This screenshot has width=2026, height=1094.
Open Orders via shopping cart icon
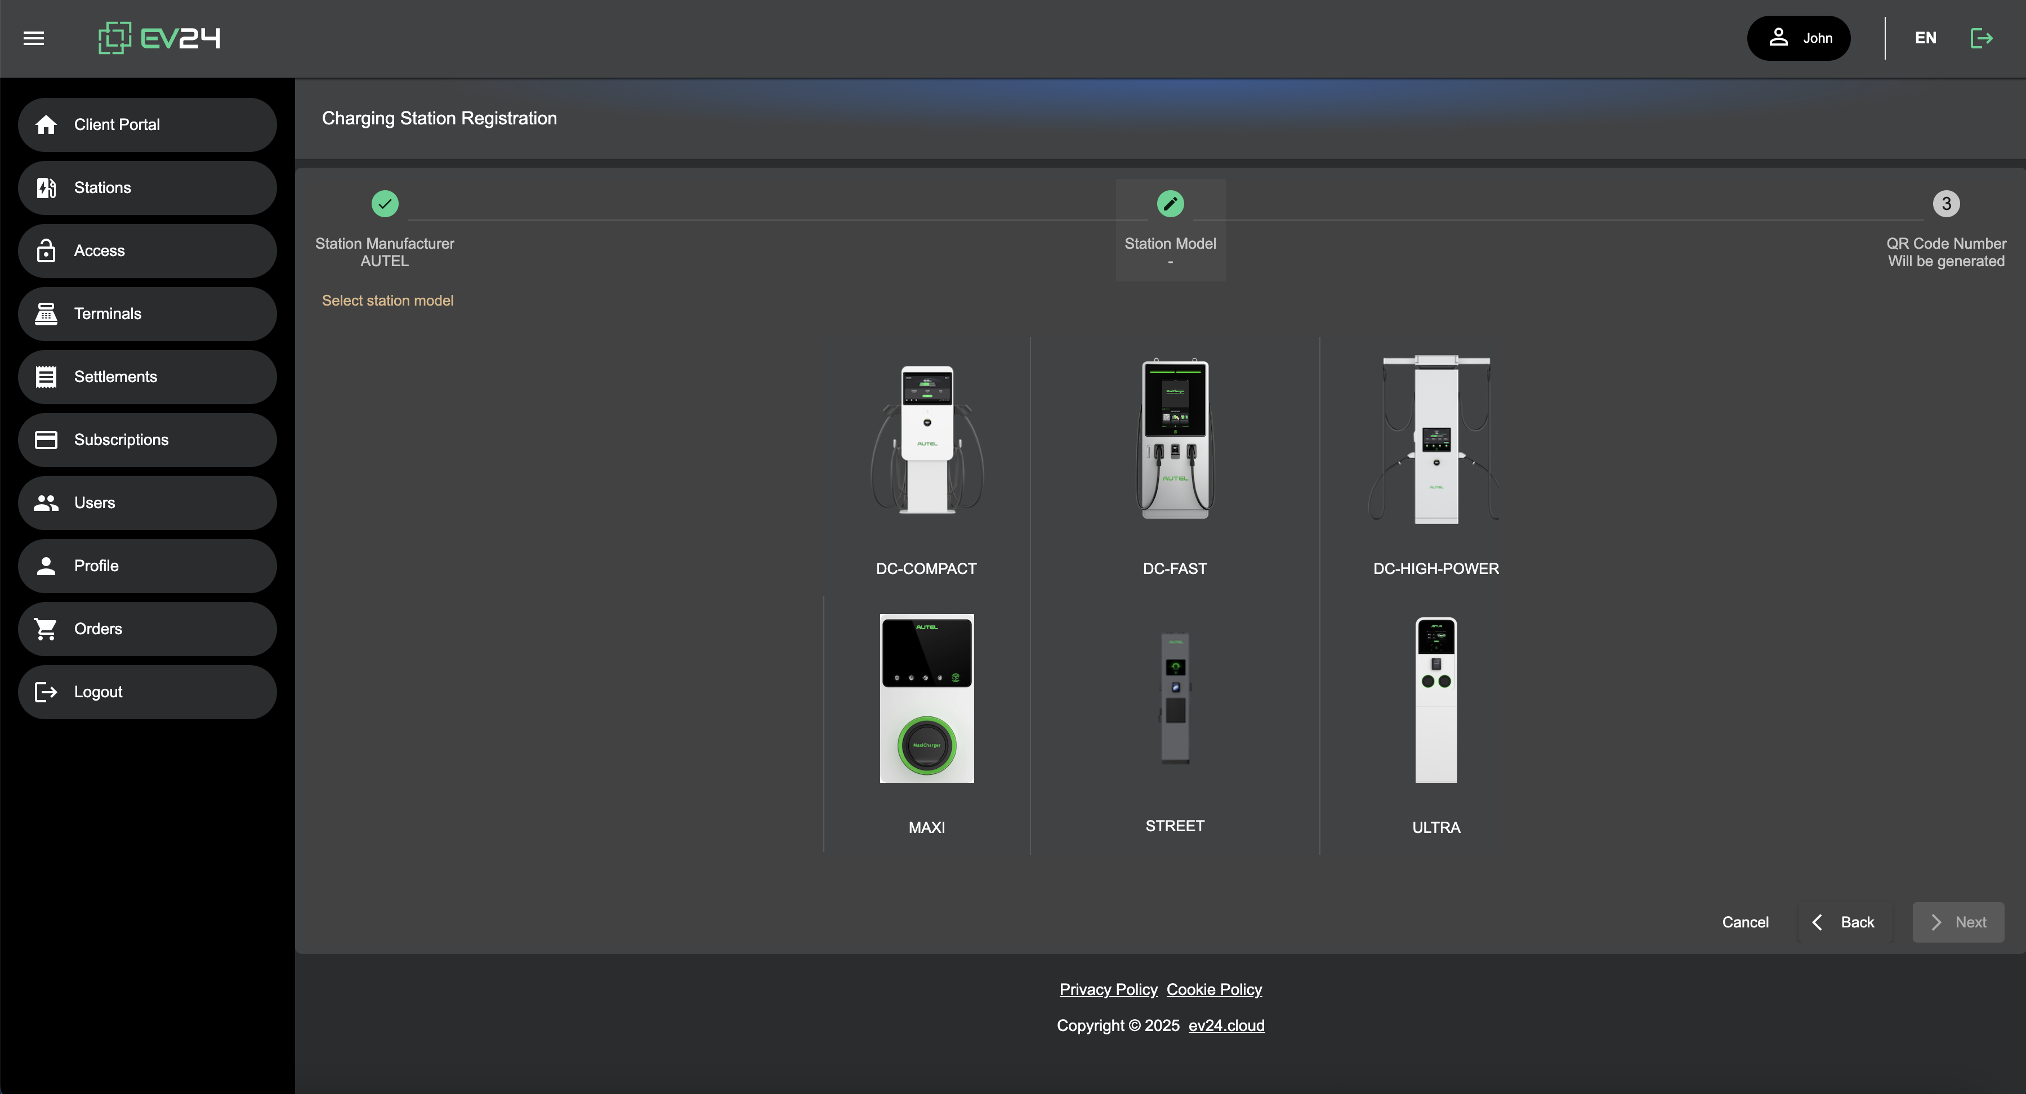click(x=46, y=629)
